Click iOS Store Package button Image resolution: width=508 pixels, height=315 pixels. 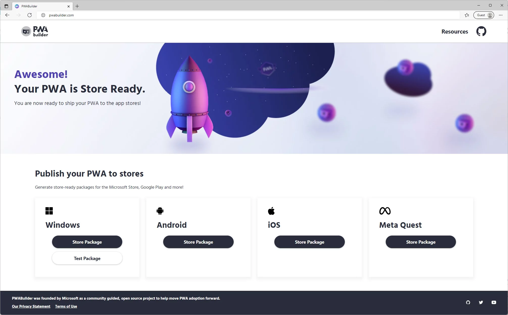pyautogui.click(x=309, y=242)
